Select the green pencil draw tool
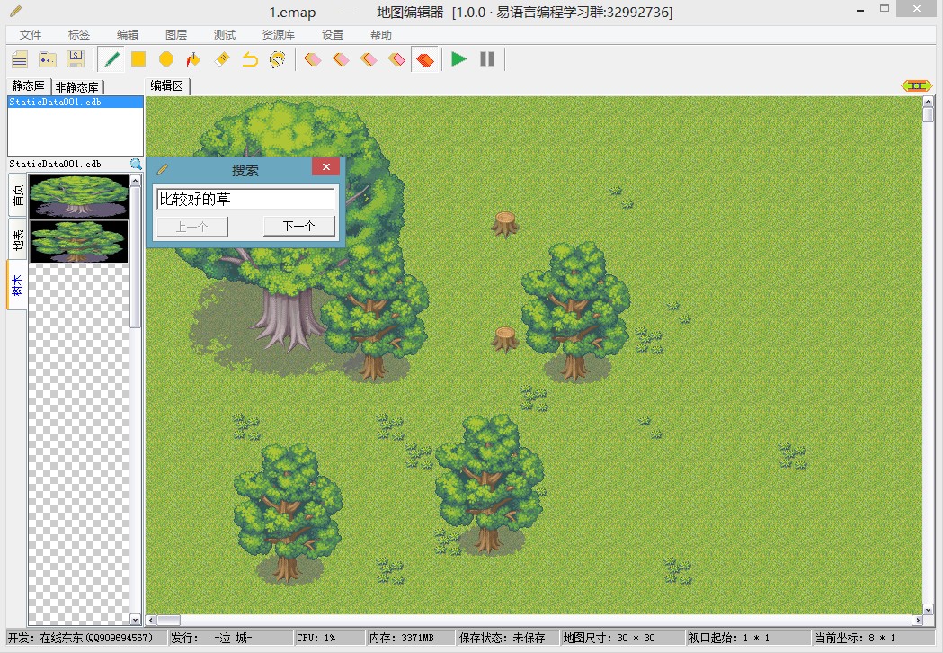The width and height of the screenshot is (943, 653). click(x=111, y=59)
